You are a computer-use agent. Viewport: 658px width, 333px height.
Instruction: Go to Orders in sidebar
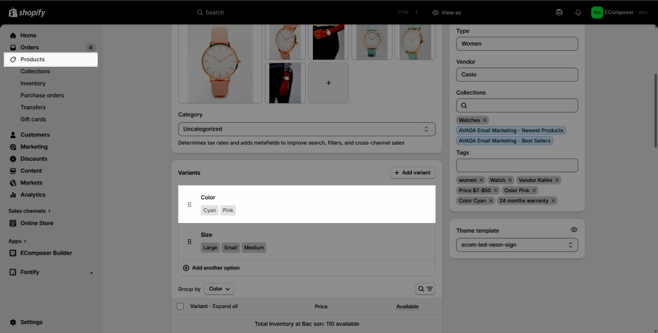pyautogui.click(x=30, y=48)
